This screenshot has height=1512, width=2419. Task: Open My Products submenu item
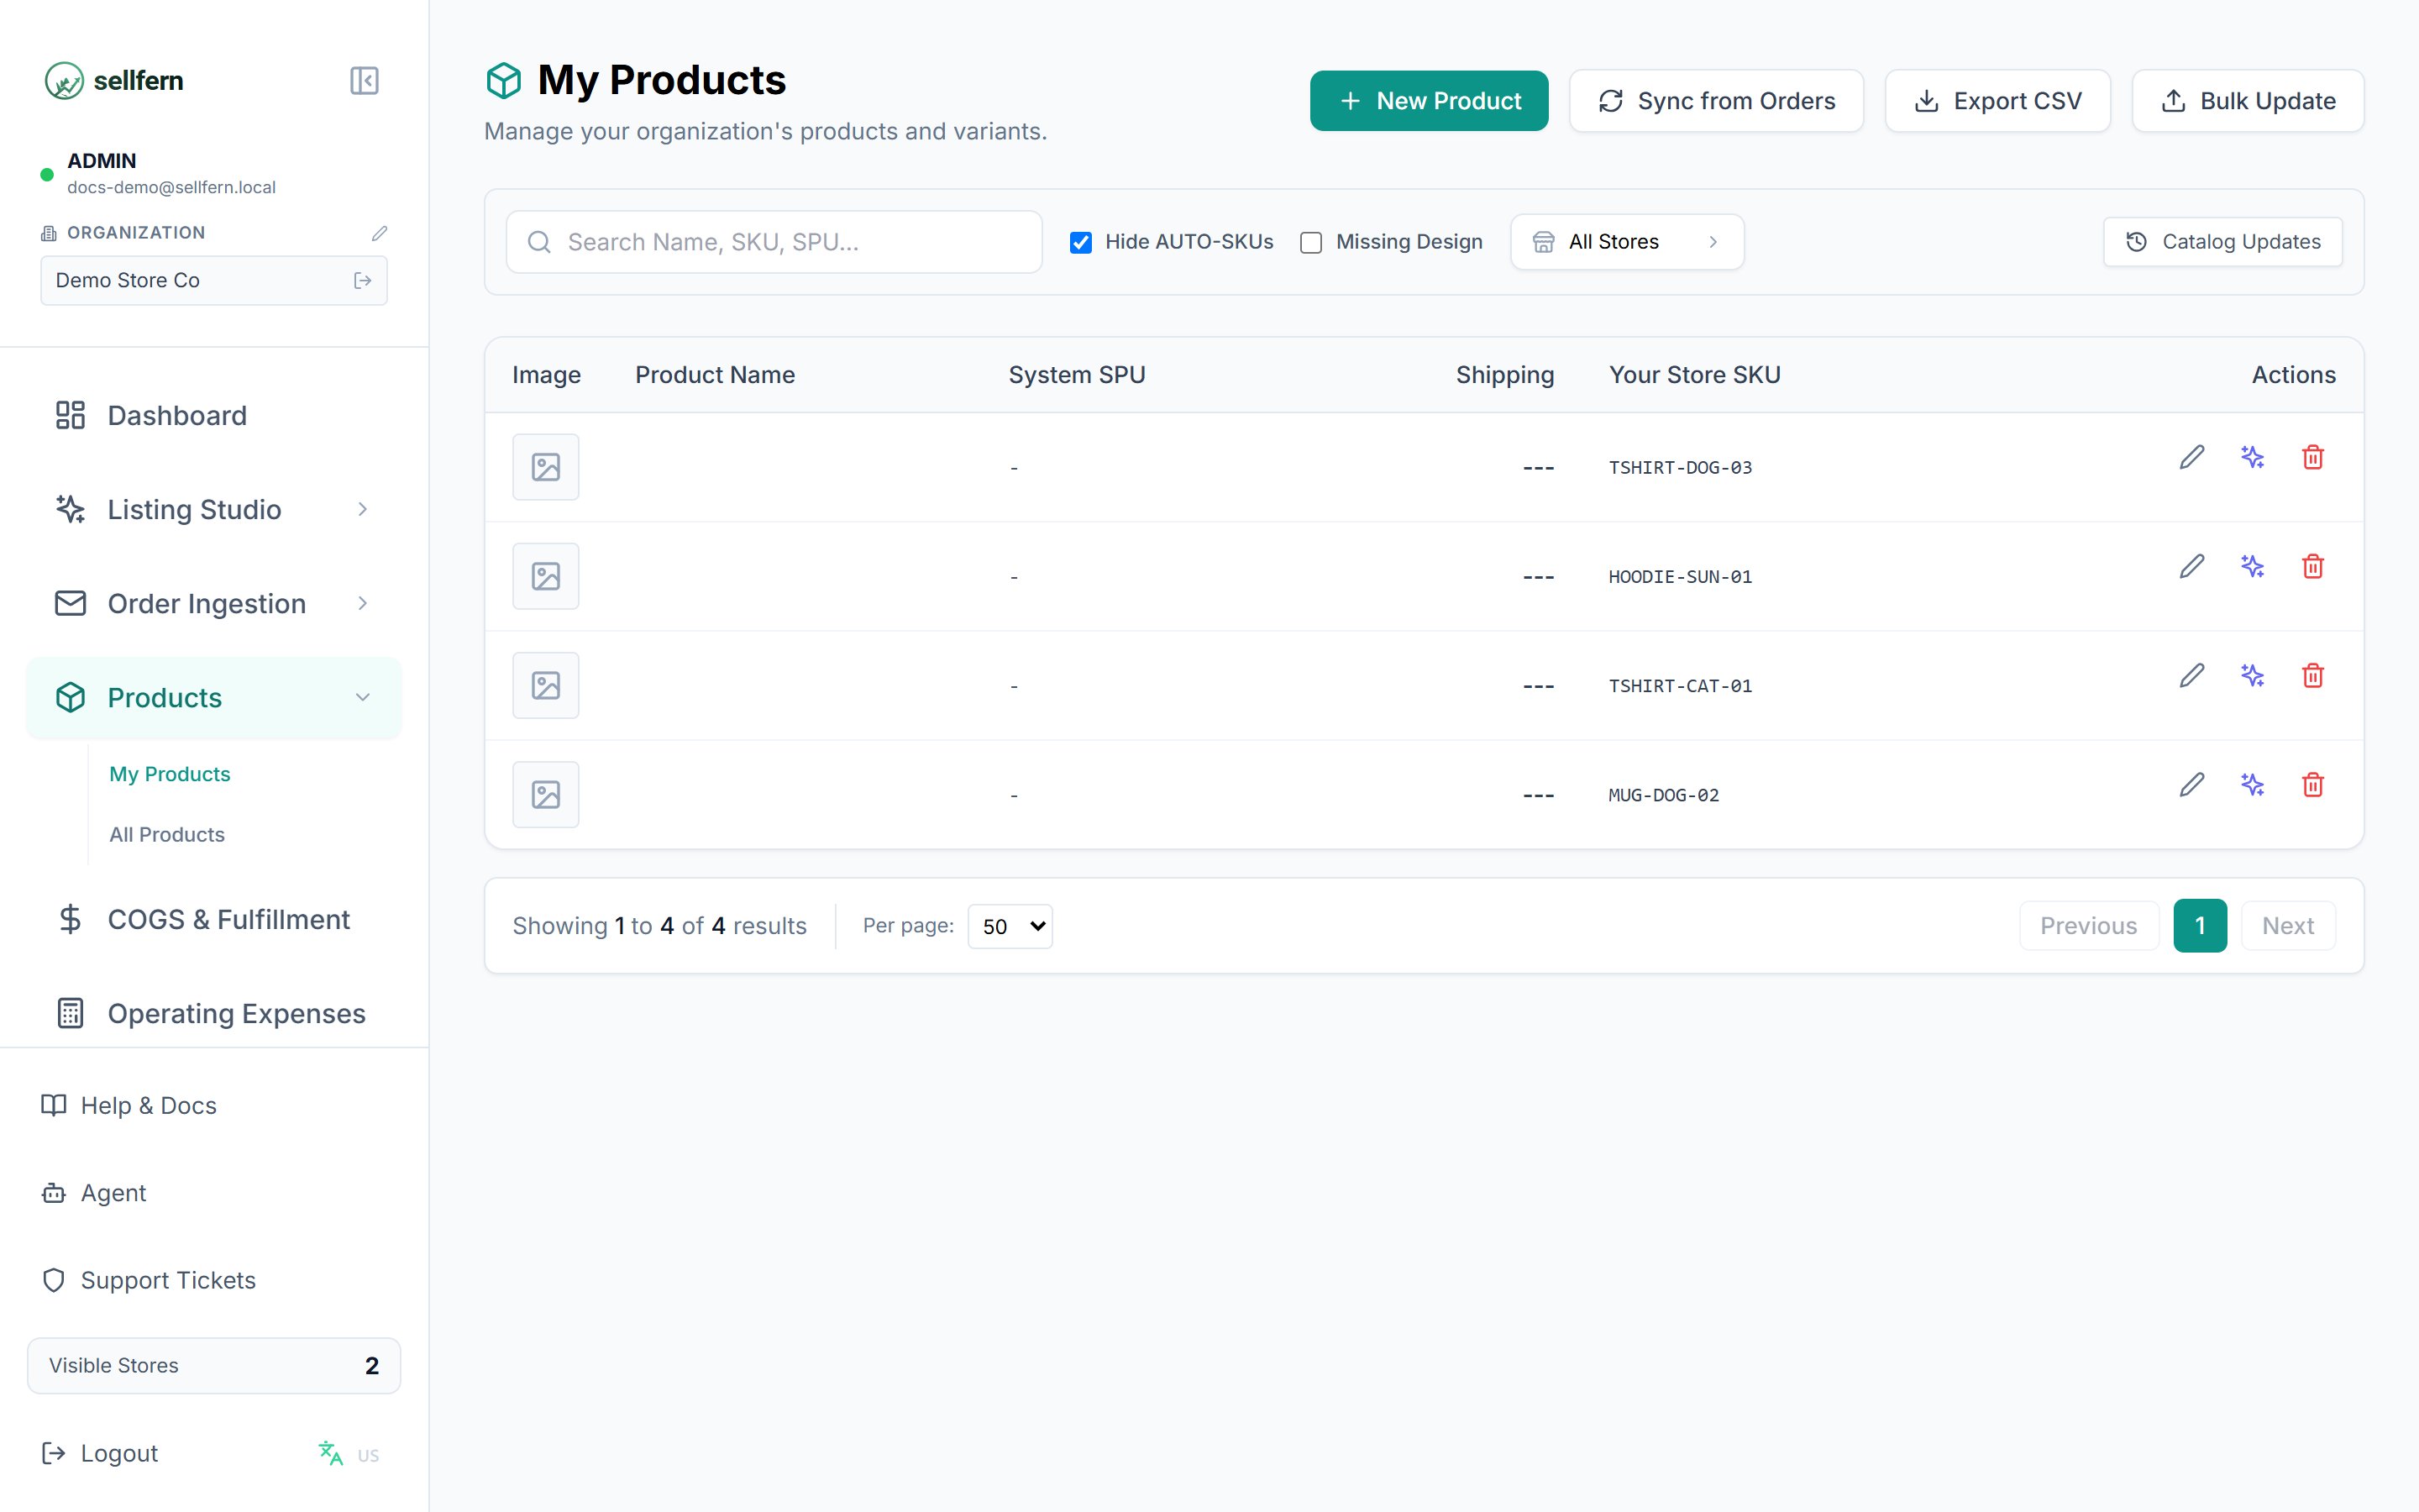(x=170, y=774)
